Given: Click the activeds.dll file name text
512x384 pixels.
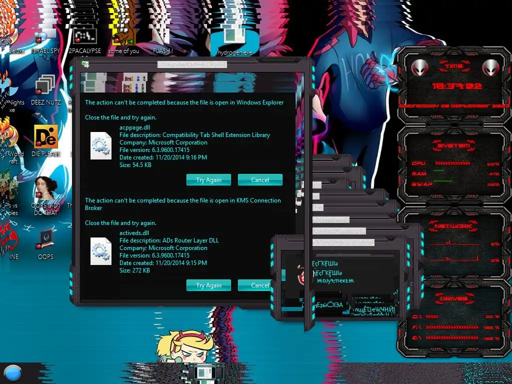Looking at the screenshot, I should pyautogui.click(x=134, y=233).
